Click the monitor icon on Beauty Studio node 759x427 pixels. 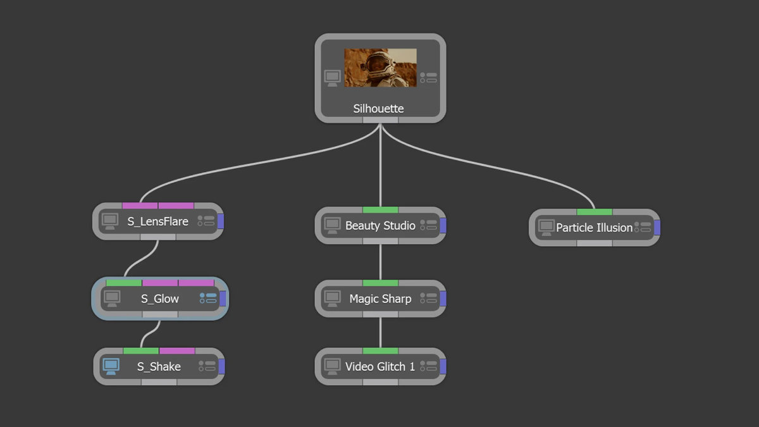(x=332, y=225)
